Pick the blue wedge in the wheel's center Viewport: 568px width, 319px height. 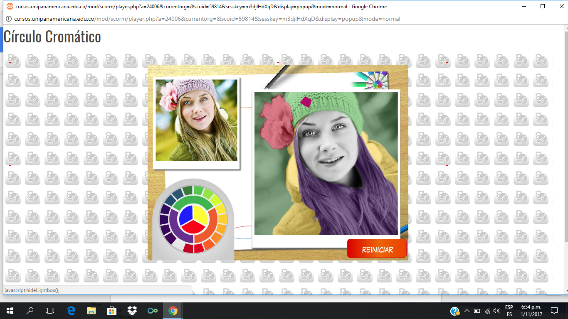[186, 214]
